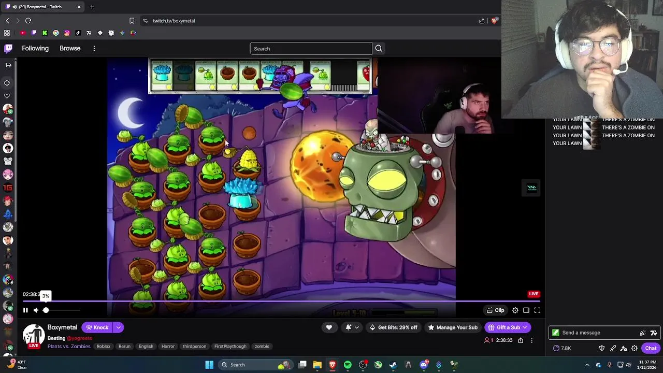Open 7TV emote picker in chat
The width and height of the screenshot is (663, 373).
tap(654, 333)
